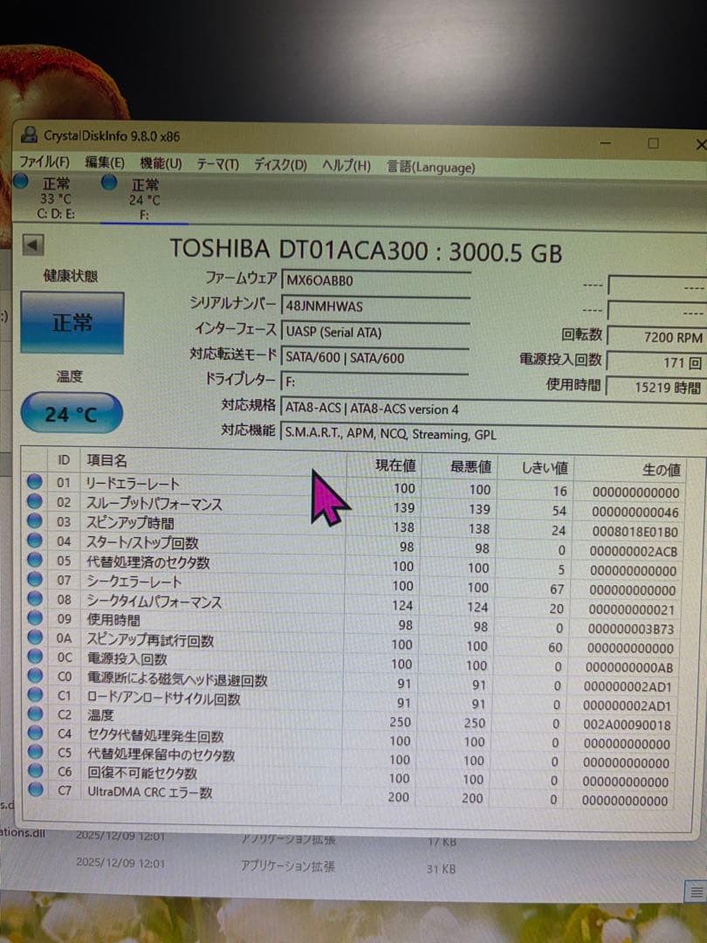This screenshot has width=707, height=943.
Task: Click the transfer mode field SATA/600
Action: pos(375,358)
